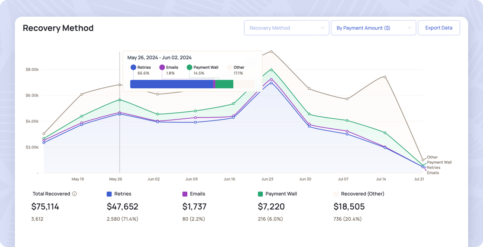The image size is (483, 247).
Task: Click the $47,652 Retries total value
Action: pos(123,207)
